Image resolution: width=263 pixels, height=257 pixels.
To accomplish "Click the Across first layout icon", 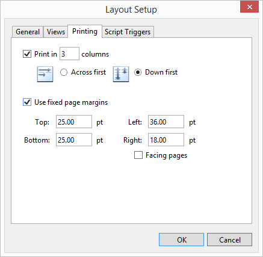I will pos(45,74).
